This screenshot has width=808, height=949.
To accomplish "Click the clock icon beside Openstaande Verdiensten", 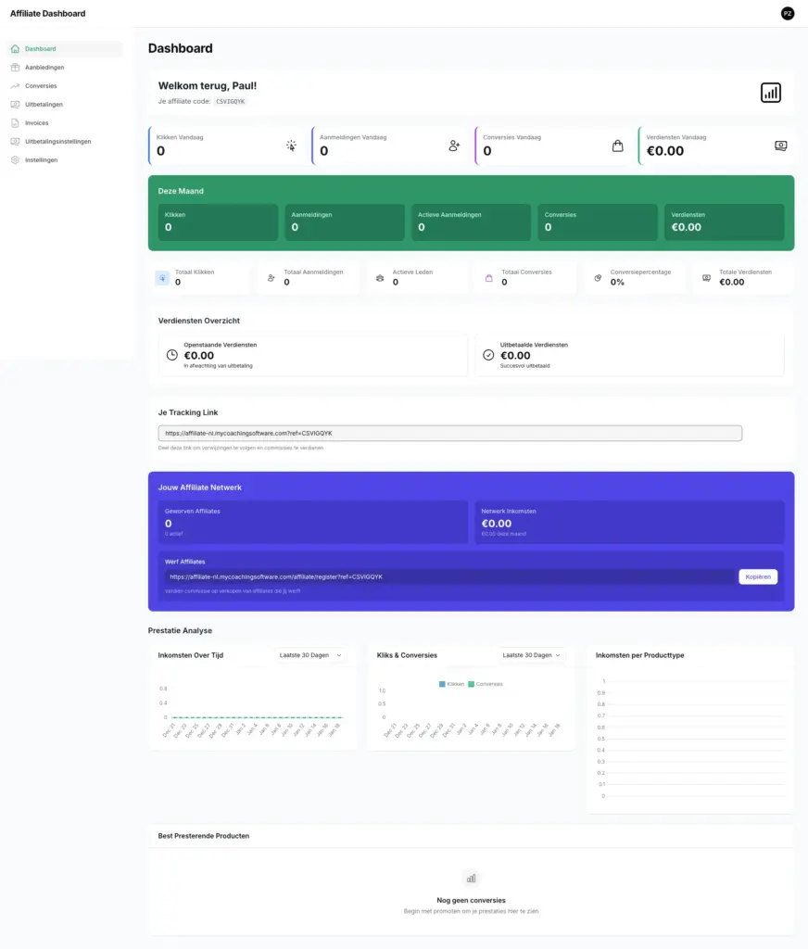I will [x=171, y=355].
